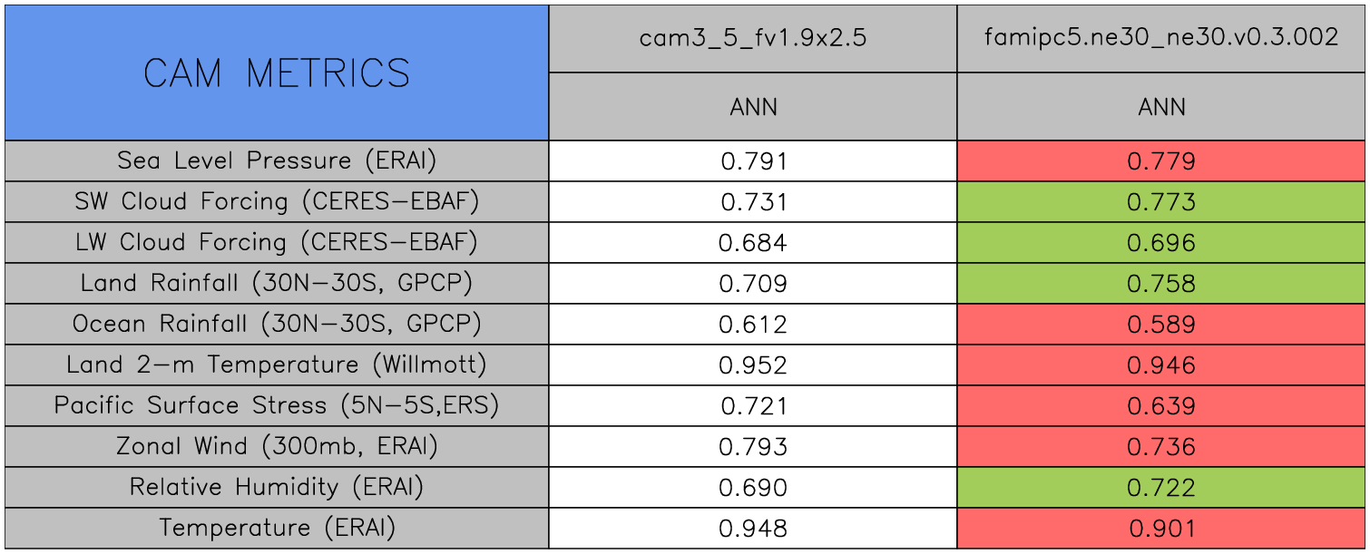Click the SW Cloud Forcing (CERES-EBAF) label
The image size is (1370, 554).
point(277,202)
